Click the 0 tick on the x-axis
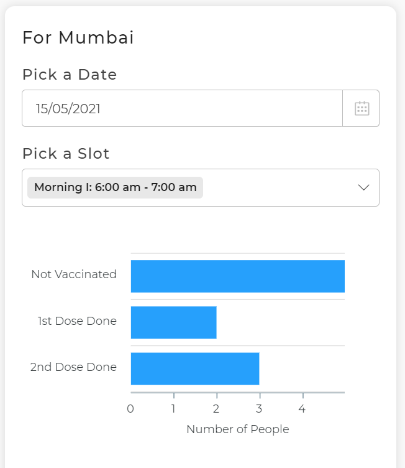This screenshot has width=405, height=468. pyautogui.click(x=130, y=409)
